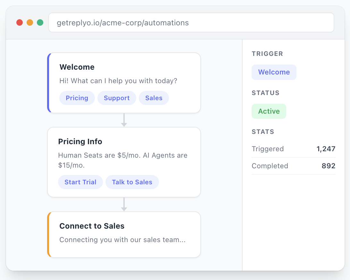Click the green maximize window dot
Viewport: 350px width, 280px height.
[x=40, y=22]
